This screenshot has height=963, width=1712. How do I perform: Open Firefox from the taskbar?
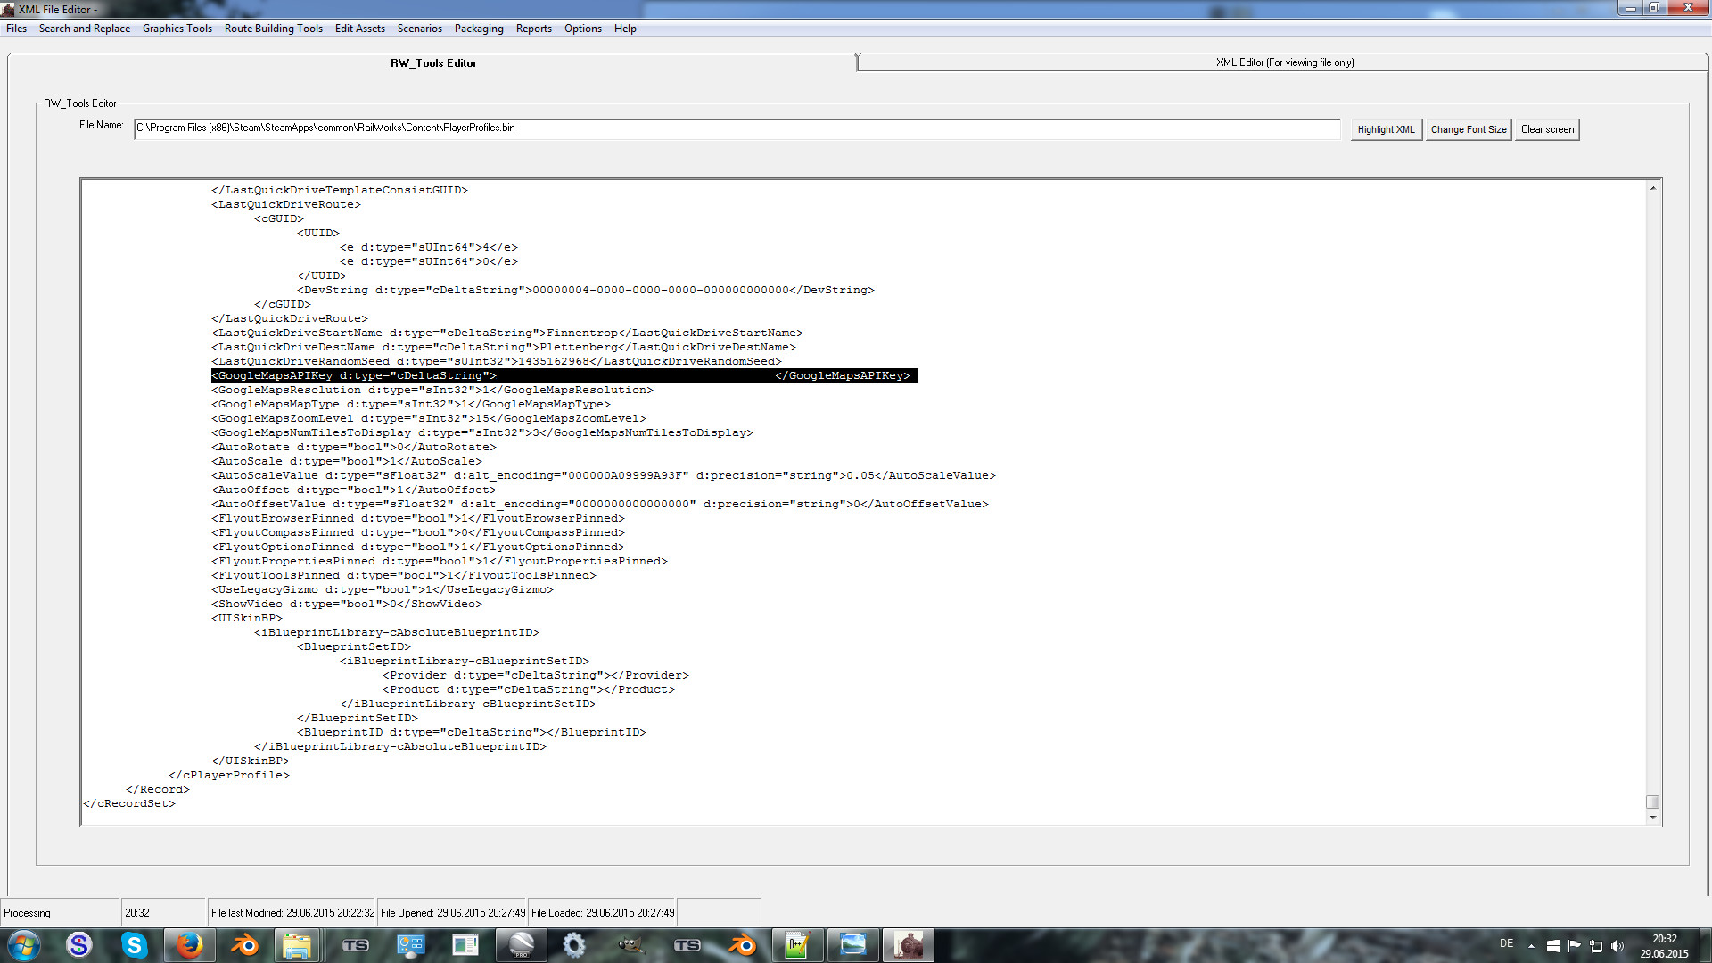coord(188,945)
